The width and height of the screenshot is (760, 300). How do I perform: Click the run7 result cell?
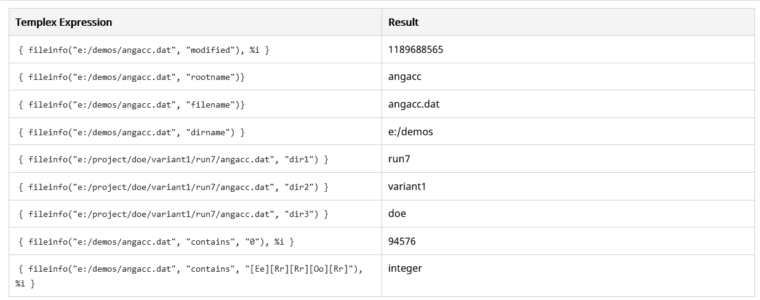(399, 159)
